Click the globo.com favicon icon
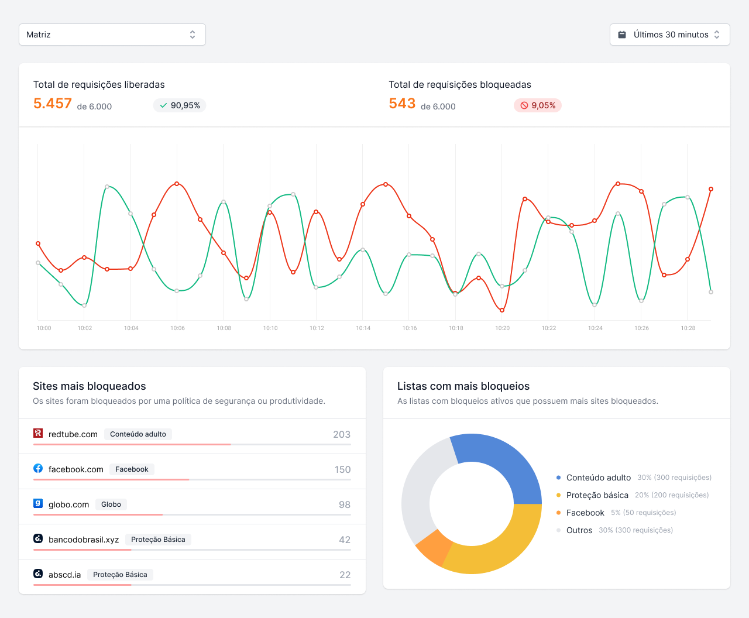This screenshot has width=749, height=618. 38,503
